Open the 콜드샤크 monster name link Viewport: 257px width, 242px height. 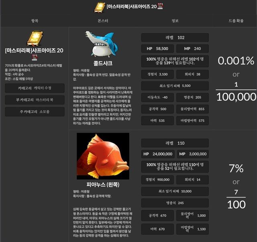tap(103, 63)
